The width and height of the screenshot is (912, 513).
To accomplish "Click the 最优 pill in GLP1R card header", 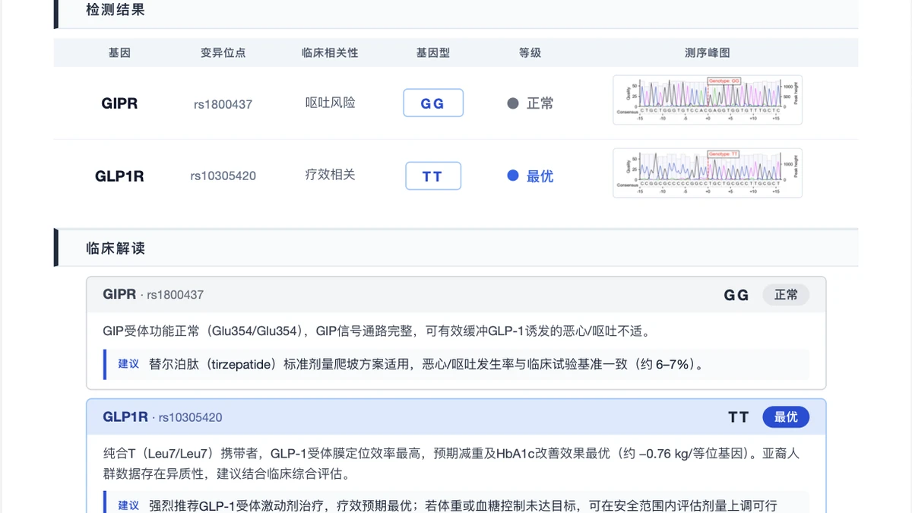I will (x=786, y=417).
